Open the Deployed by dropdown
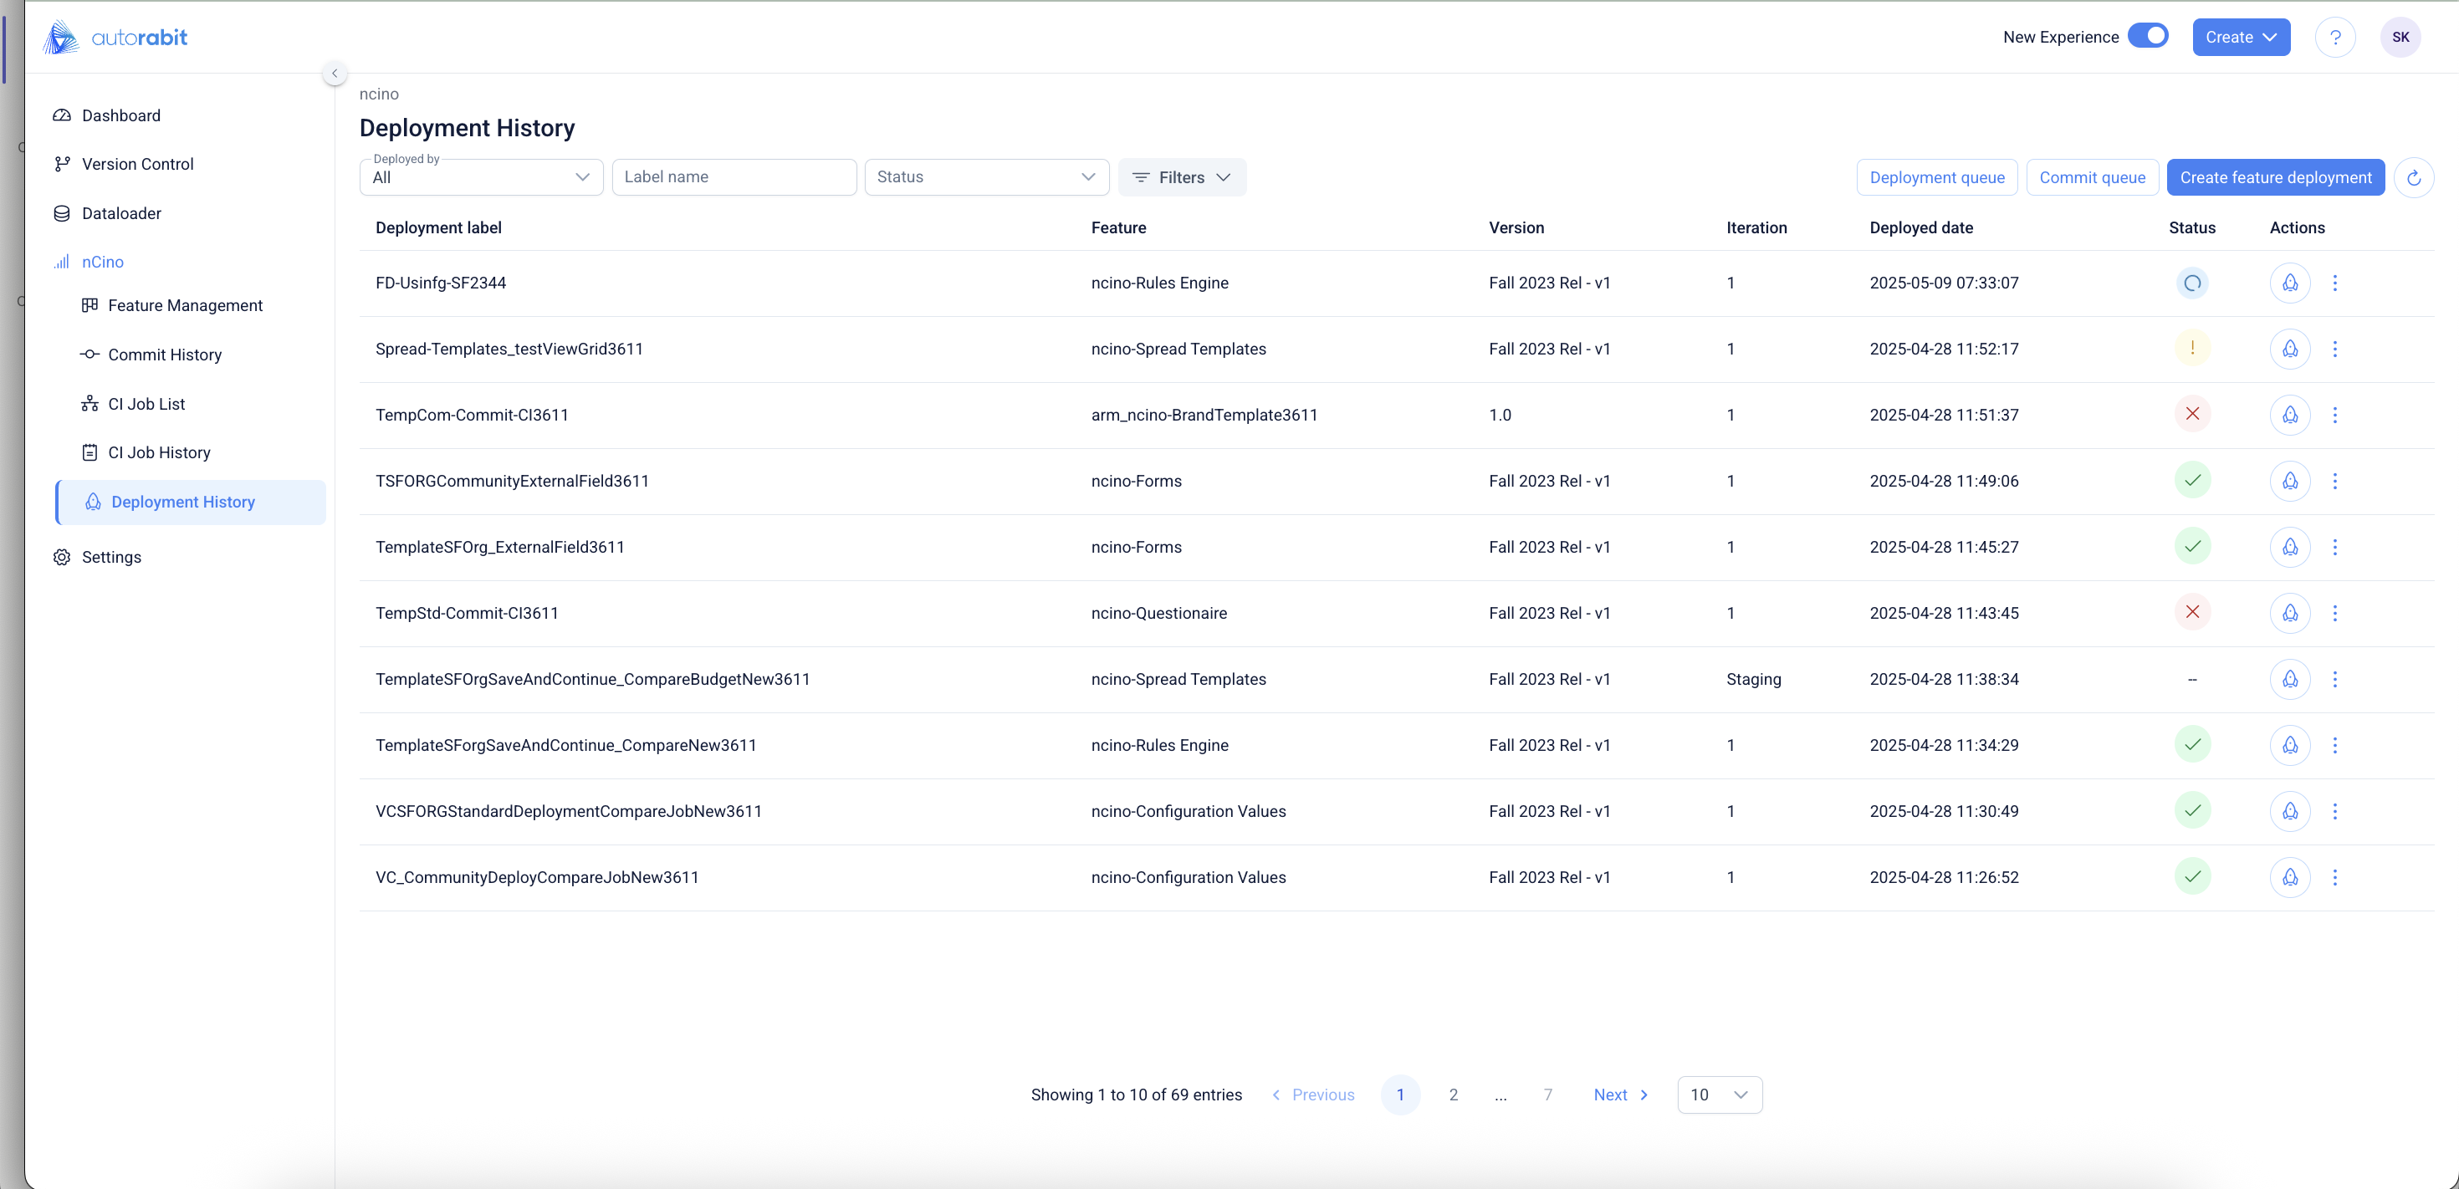The image size is (2459, 1189). (481, 177)
